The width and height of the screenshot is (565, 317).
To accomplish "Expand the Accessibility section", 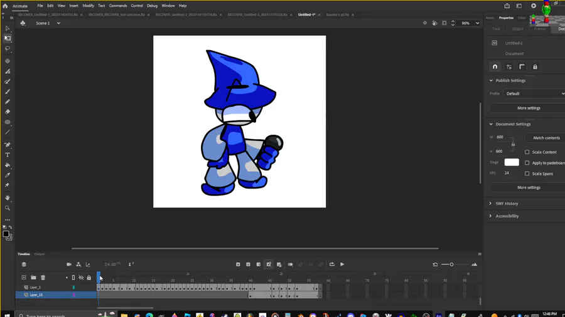I will [490, 216].
